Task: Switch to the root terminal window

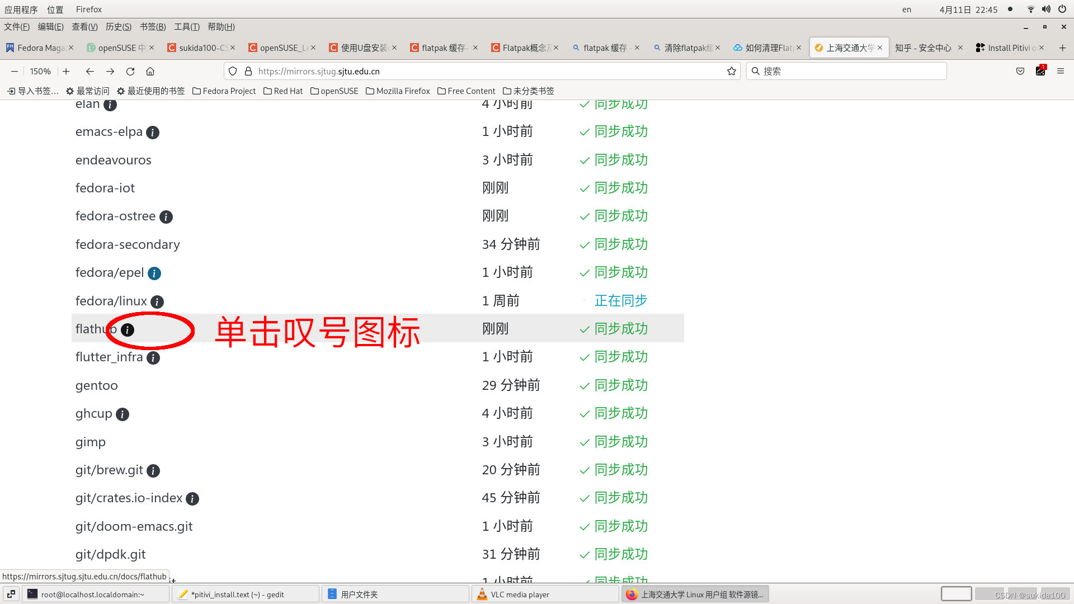Action: point(96,594)
